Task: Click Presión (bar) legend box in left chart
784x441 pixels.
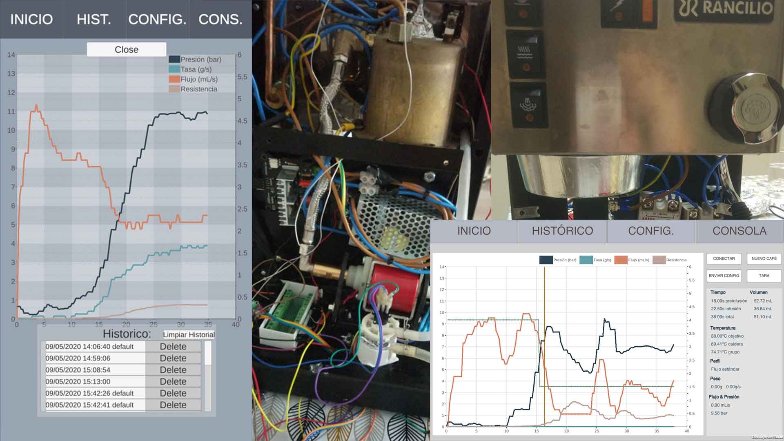Action: (x=174, y=59)
